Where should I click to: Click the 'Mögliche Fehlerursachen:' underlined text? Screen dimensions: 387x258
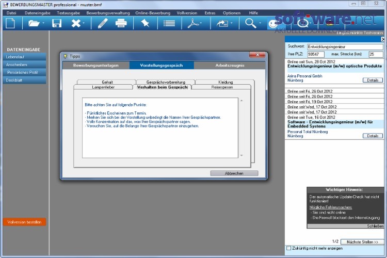tap(330, 207)
